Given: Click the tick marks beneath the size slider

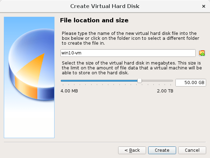Looking at the screenshot, I should [x=117, y=85].
